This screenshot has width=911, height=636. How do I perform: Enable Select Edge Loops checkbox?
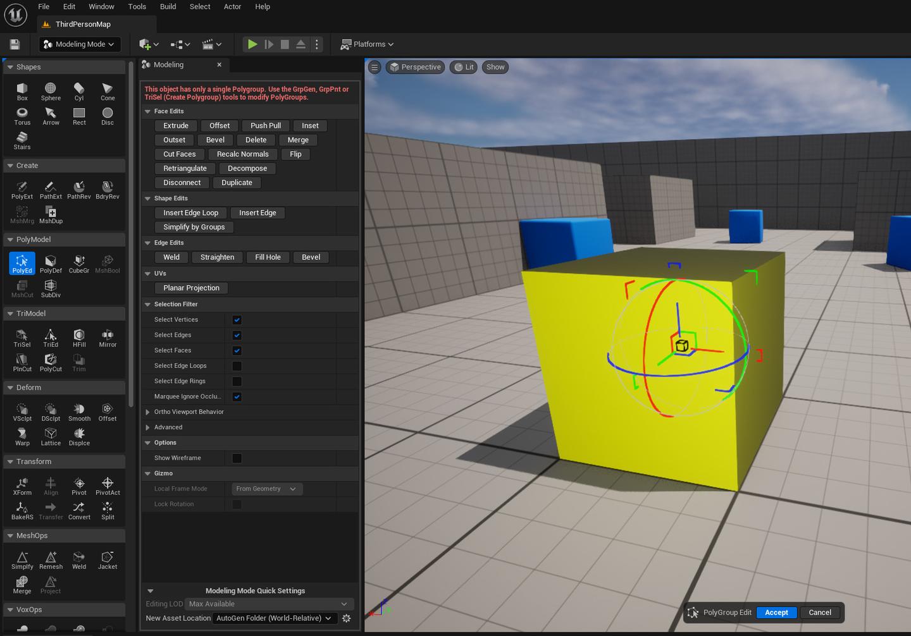237,366
